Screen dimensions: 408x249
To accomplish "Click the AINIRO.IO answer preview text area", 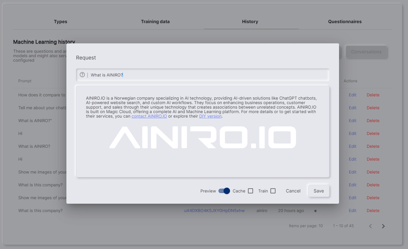I will click(x=203, y=131).
